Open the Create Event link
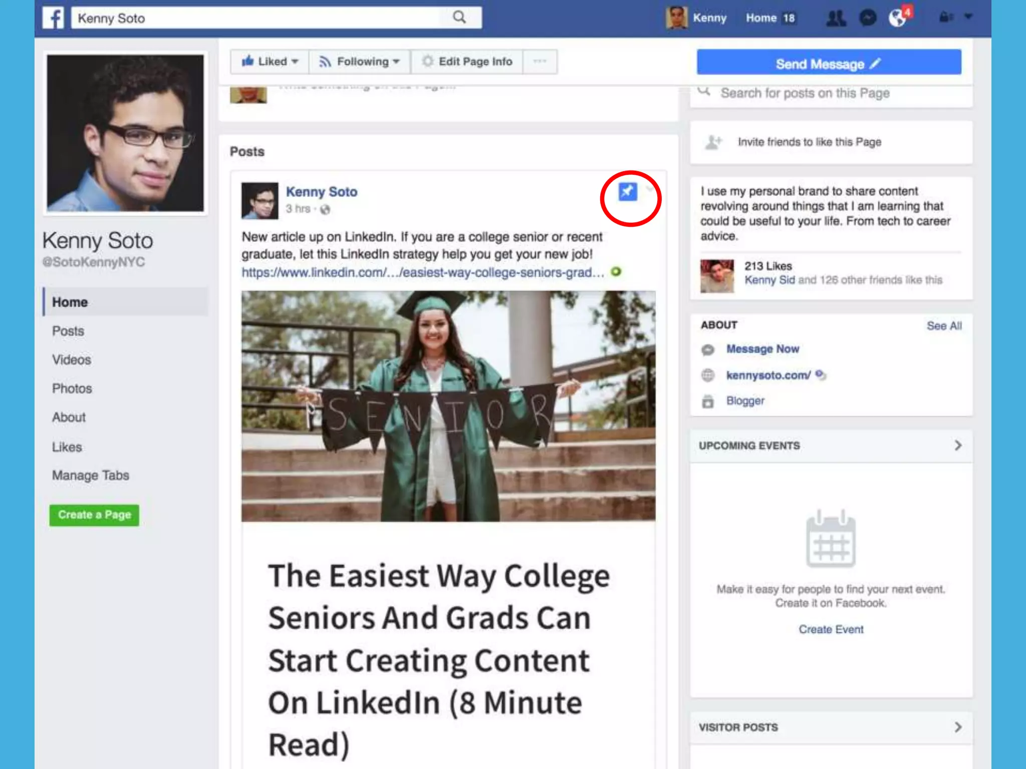The width and height of the screenshot is (1026, 769). point(831,629)
